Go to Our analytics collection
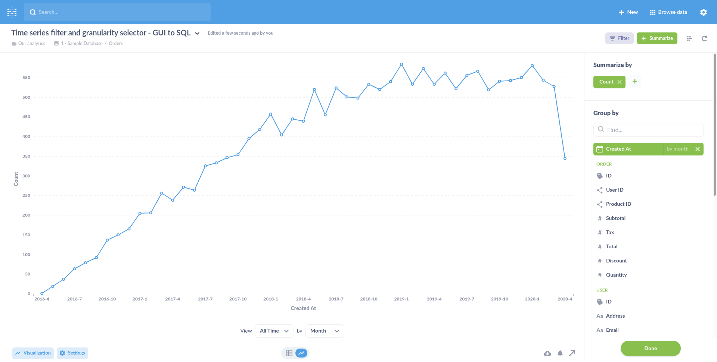The width and height of the screenshot is (717, 362). point(28,44)
